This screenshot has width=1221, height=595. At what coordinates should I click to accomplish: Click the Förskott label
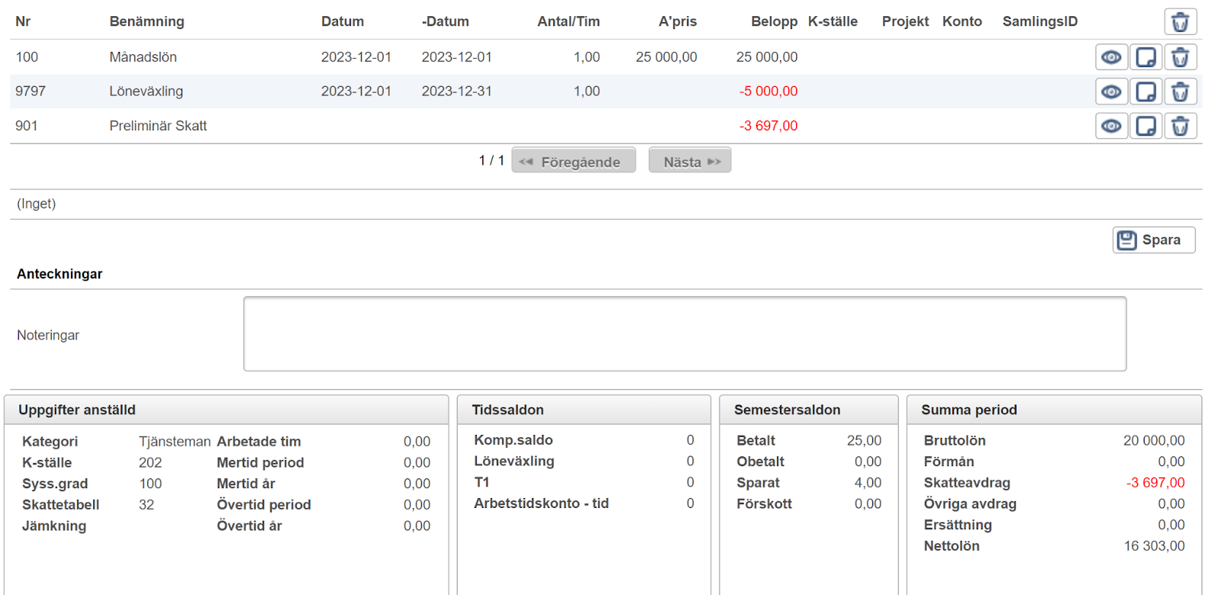pos(764,503)
